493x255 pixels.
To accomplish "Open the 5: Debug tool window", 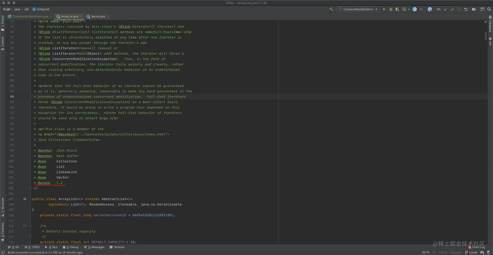I will (70, 247).
